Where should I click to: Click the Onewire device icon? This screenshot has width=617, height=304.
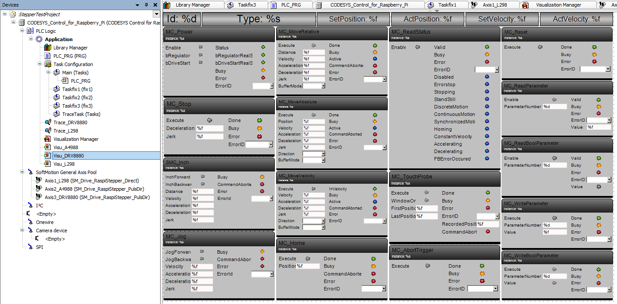pyautogui.click(x=30, y=222)
